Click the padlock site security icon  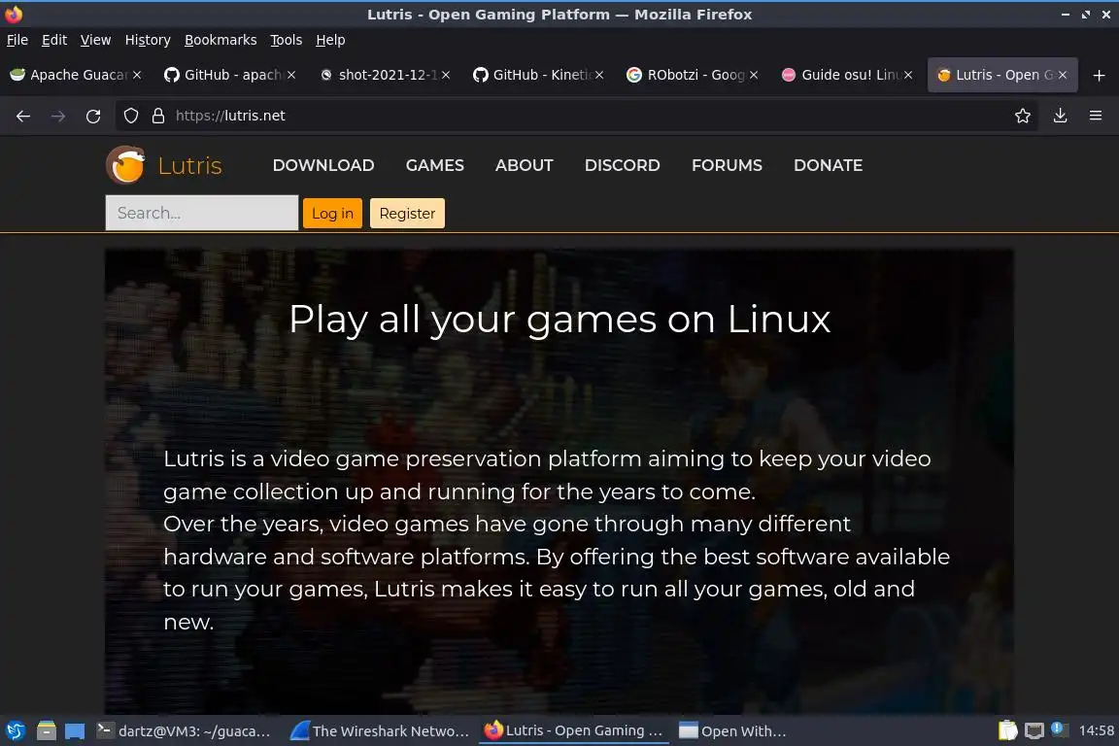(x=158, y=116)
